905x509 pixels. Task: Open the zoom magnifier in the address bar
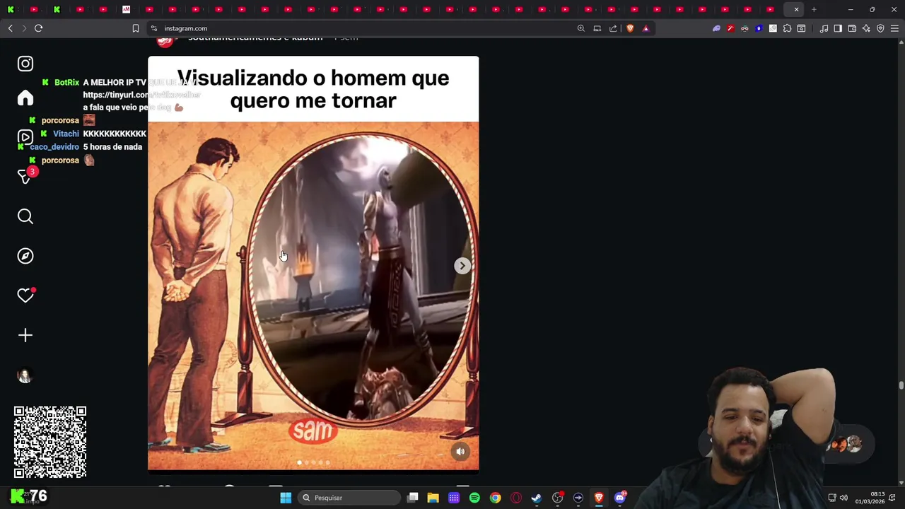pos(581,28)
